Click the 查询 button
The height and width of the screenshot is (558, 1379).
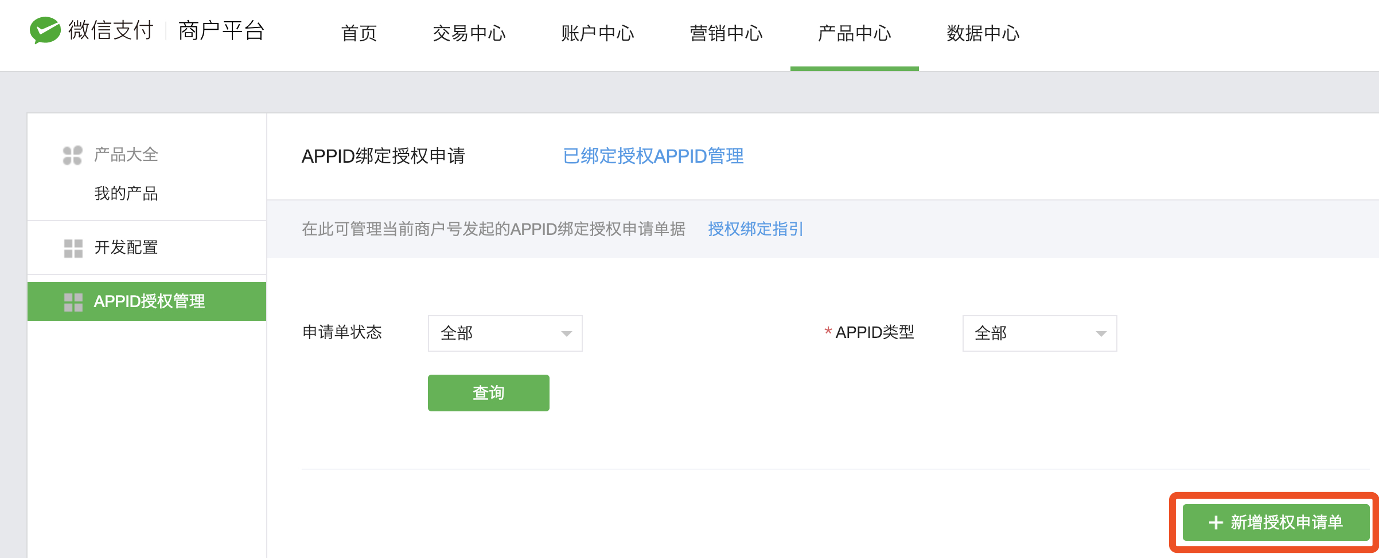pos(488,392)
